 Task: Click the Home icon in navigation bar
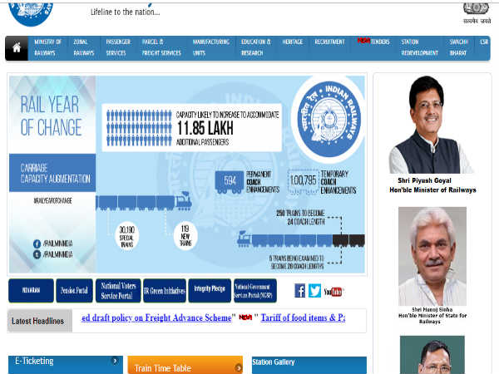tap(17, 48)
